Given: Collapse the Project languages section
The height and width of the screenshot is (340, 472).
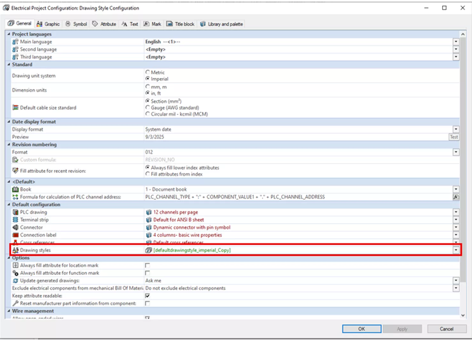Looking at the screenshot, I should 9,34.
